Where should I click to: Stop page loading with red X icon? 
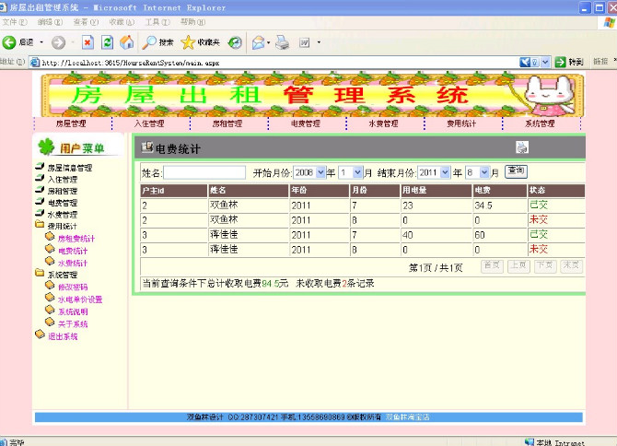tap(87, 42)
